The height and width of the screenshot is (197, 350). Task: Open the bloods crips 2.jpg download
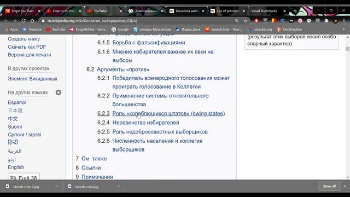click(26, 187)
